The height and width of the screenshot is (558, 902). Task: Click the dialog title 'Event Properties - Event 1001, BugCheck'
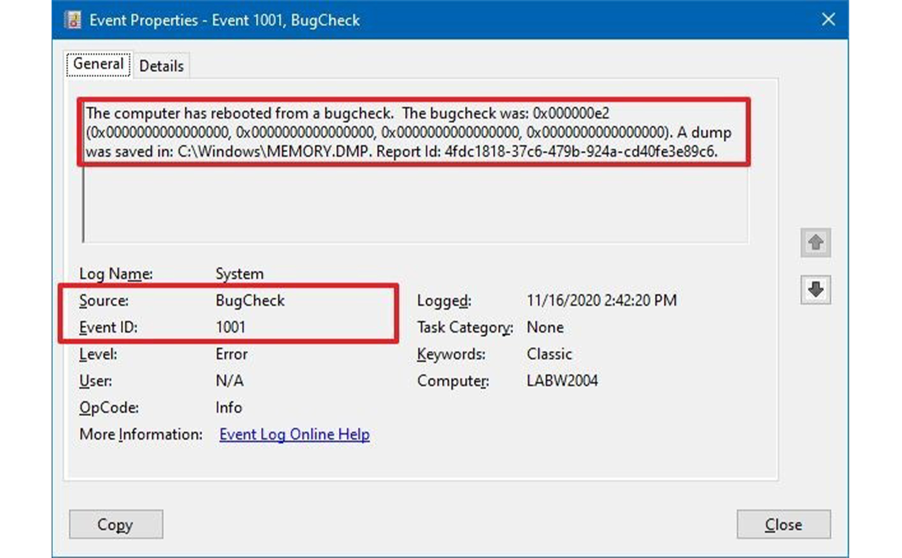tap(224, 20)
